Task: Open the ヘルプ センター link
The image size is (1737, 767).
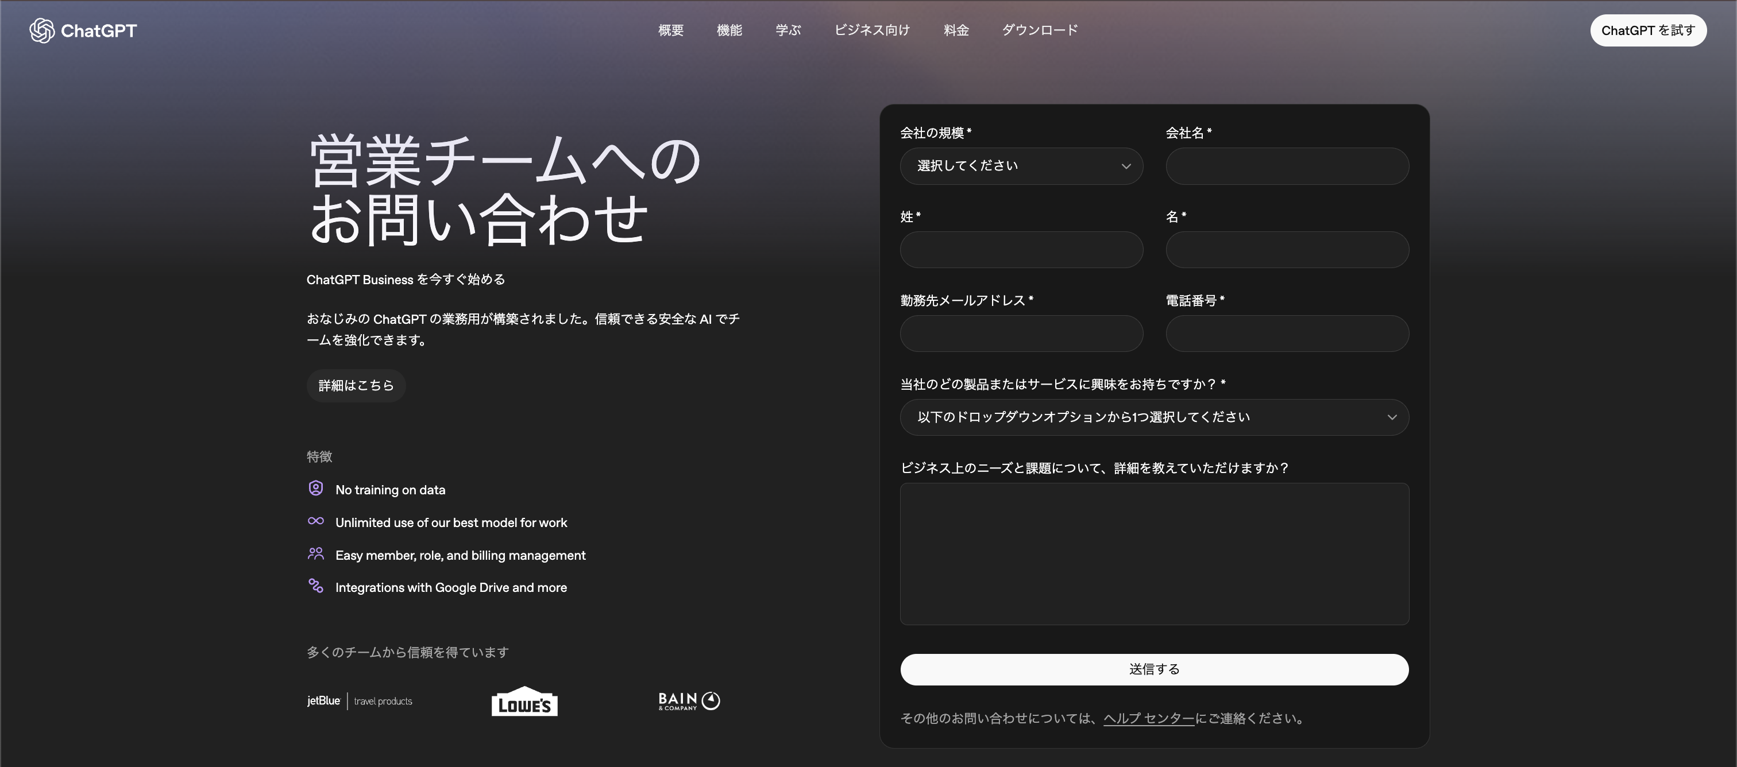Action: tap(1148, 718)
